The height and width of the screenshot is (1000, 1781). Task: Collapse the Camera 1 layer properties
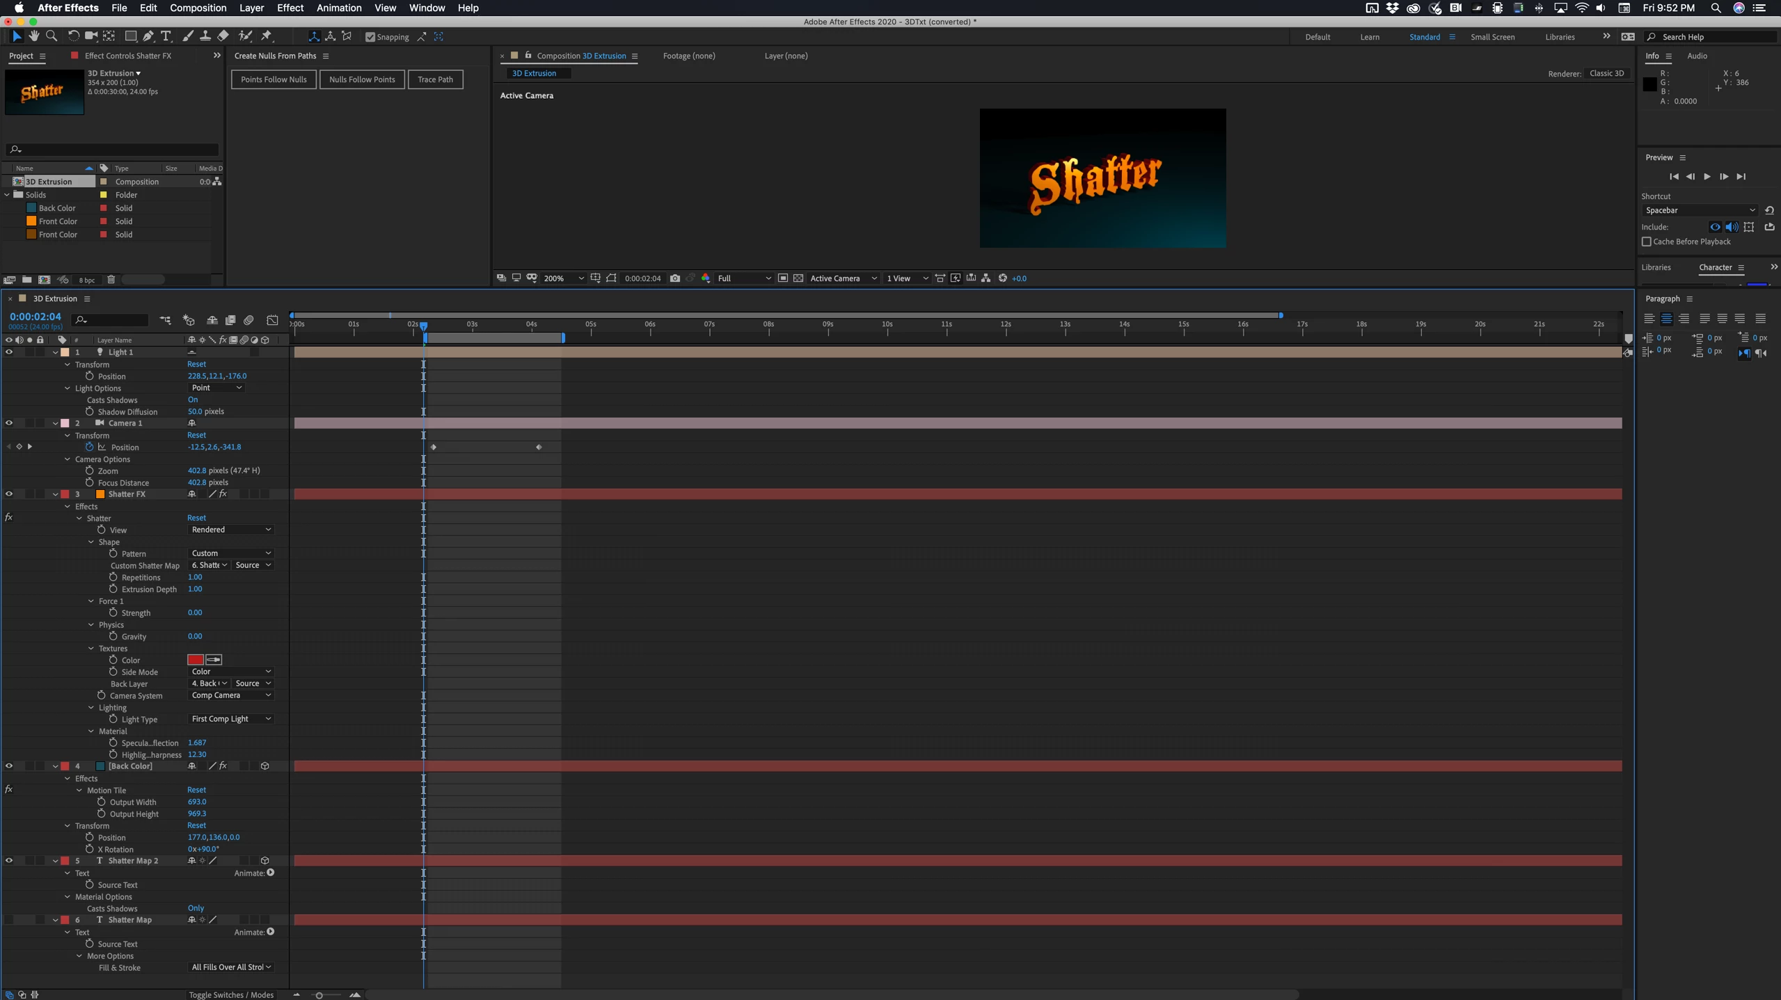tap(56, 423)
